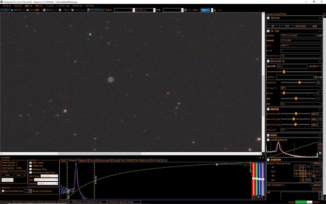Viewport: 326px width, 204px height.
Task: Click the 露出時間 exposure slider
Action: coord(294,72)
